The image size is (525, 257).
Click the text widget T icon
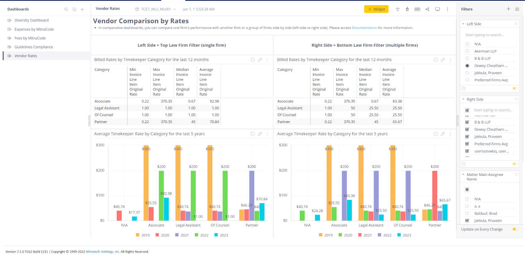[x=398, y=9]
